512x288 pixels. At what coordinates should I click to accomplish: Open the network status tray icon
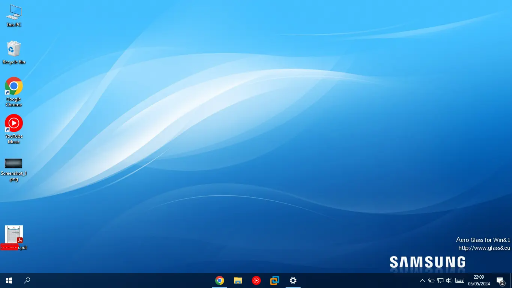pyautogui.click(x=440, y=280)
